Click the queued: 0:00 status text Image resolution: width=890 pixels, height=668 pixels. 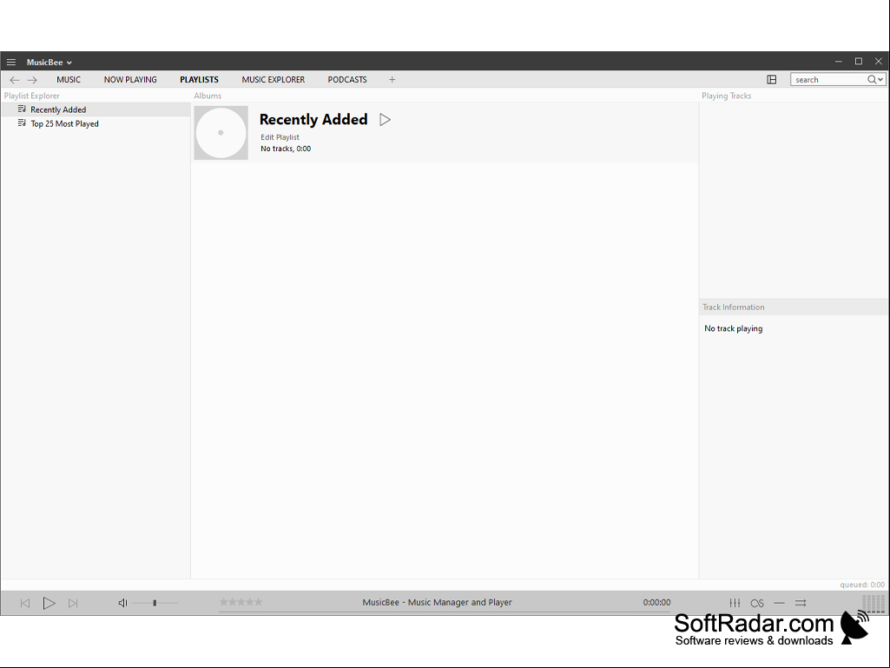(x=862, y=585)
